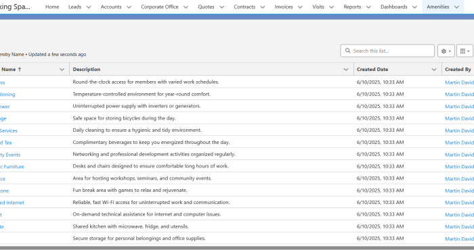Select the Amenities tab
474x250 pixels.
pos(437,7)
